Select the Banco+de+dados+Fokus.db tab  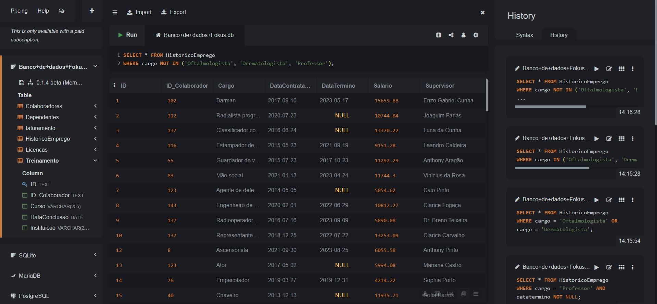(x=195, y=35)
